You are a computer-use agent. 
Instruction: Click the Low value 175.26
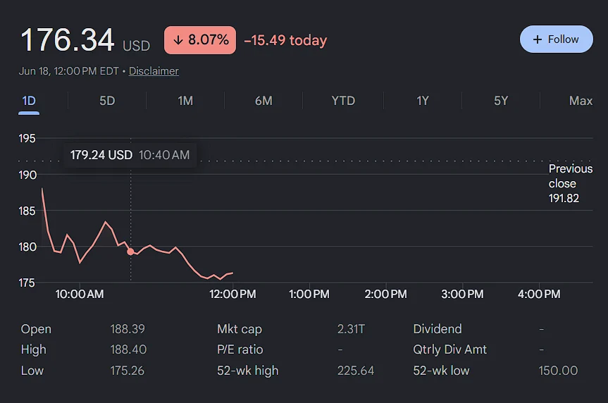click(128, 371)
